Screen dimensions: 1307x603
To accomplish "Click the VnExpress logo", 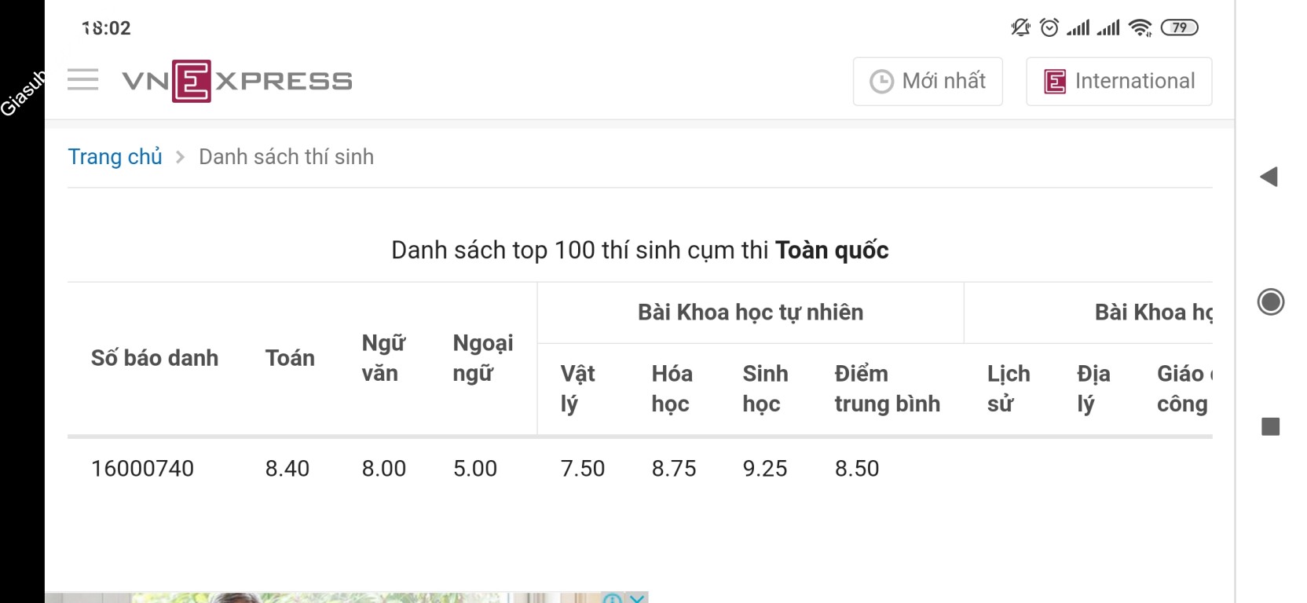I will [x=237, y=81].
